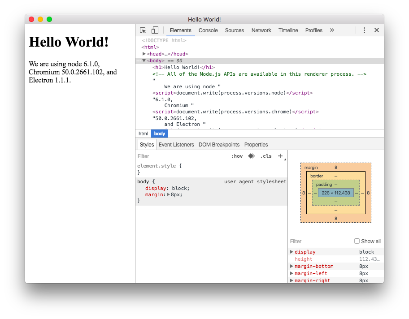Select the process.versions.chrome script node
Image resolution: width=409 pixels, height=319 pixels.
click(235, 112)
